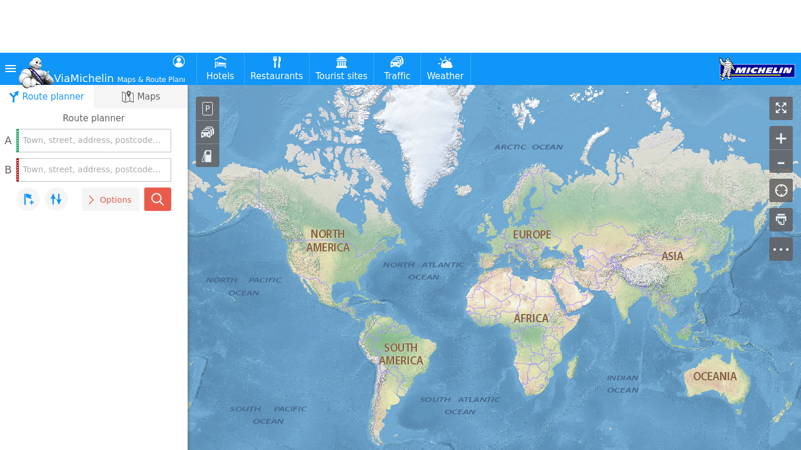Zoom in on the map
This screenshot has height=450, width=801.
pos(780,138)
